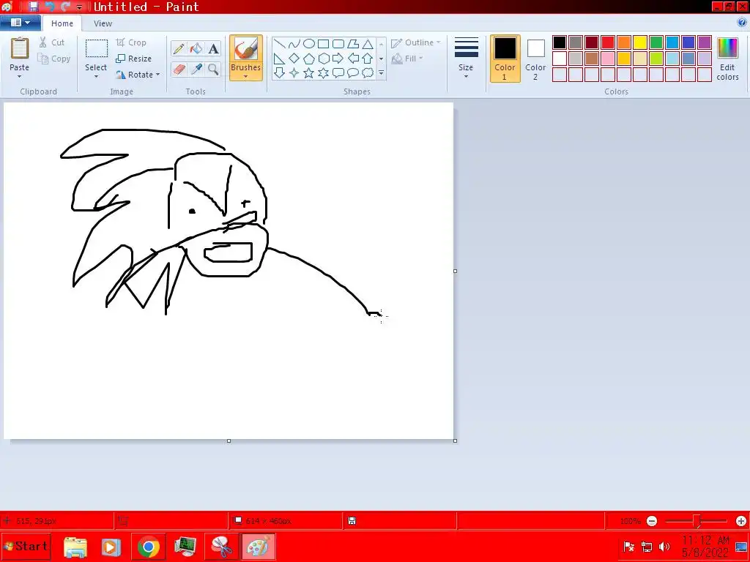This screenshot has height=562, width=750.
Task: Choose the Oval shape
Action: click(x=309, y=45)
